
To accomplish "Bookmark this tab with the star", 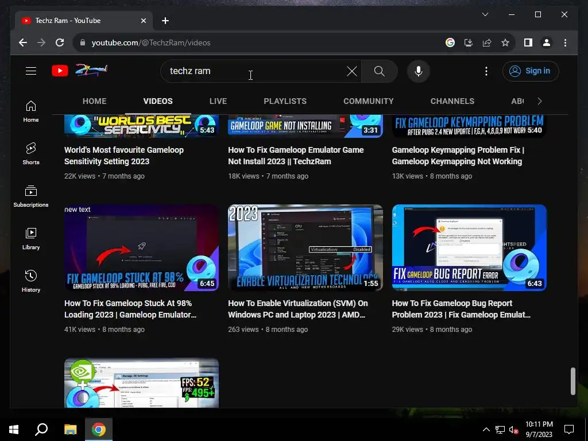I will (x=505, y=42).
